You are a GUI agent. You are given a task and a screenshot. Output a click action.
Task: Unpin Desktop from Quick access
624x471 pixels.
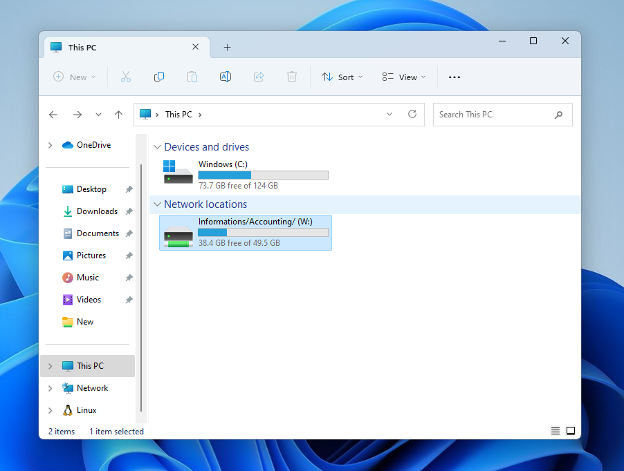tap(129, 189)
